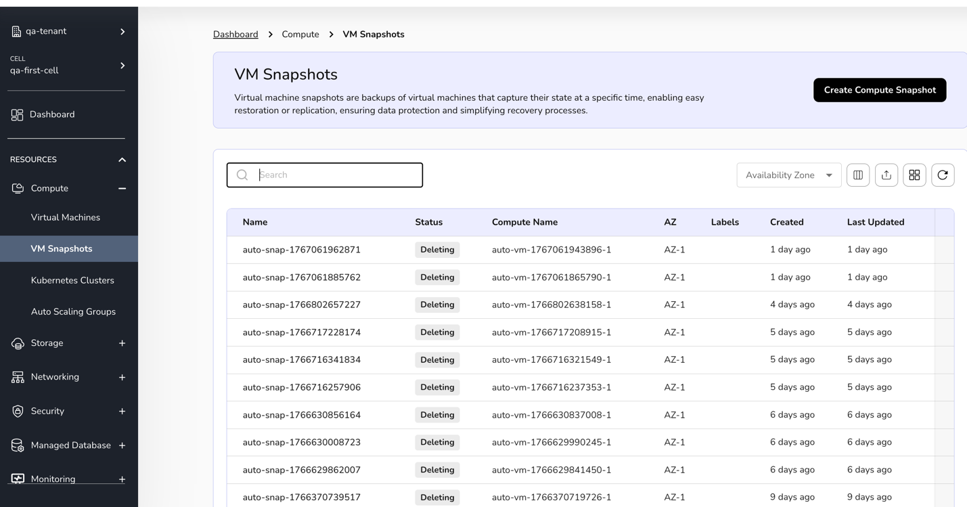Go to Kubernetes Clusters page
This screenshot has width=967, height=507.
(x=72, y=280)
